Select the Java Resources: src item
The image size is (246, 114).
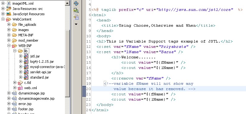click(27, 9)
